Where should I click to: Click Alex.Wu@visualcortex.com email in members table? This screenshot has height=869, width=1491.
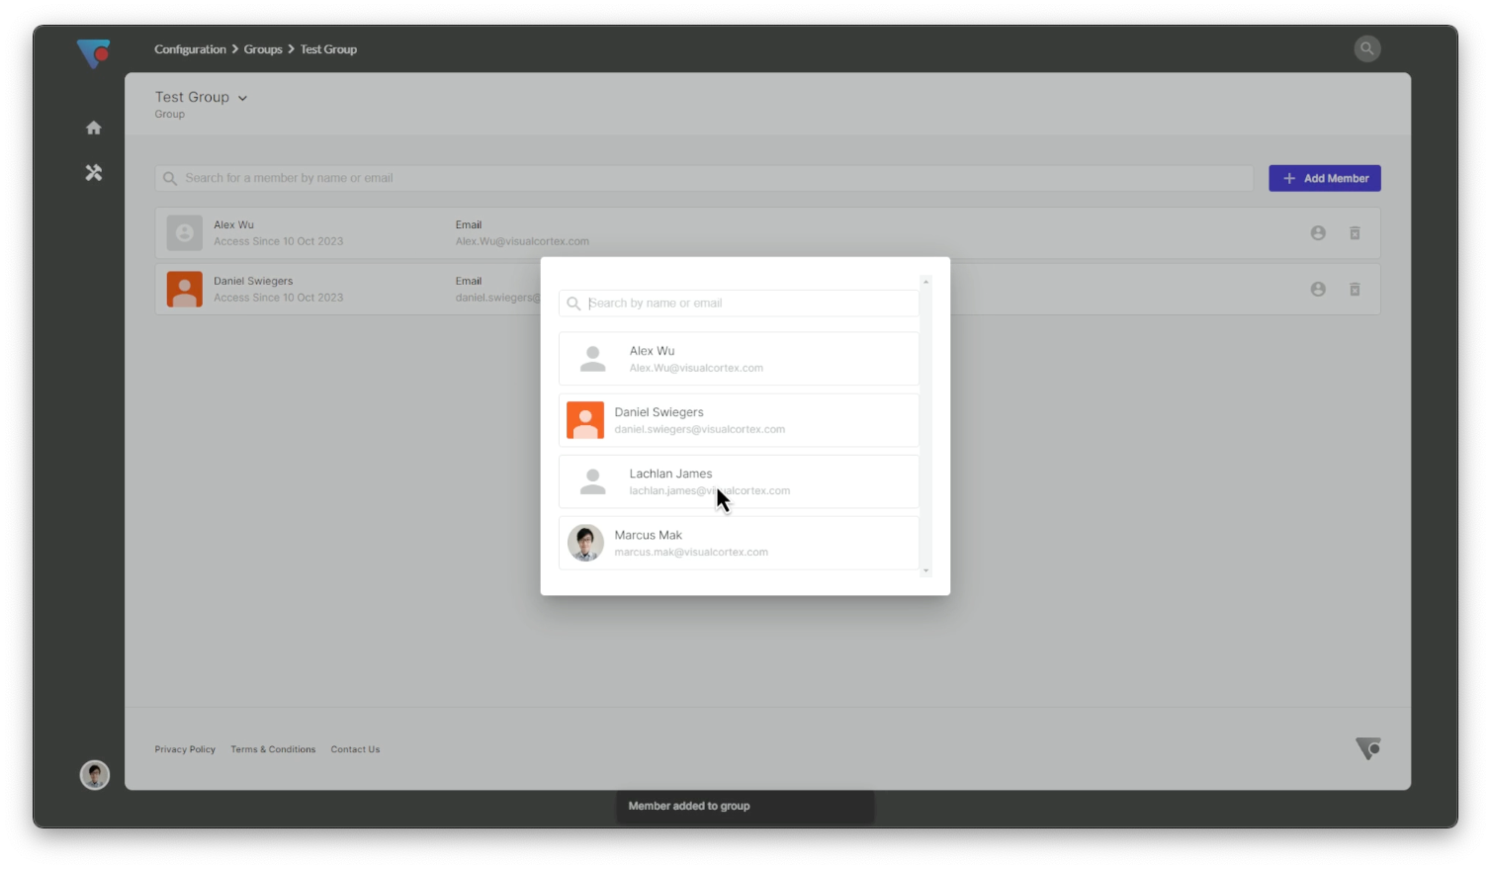522,241
